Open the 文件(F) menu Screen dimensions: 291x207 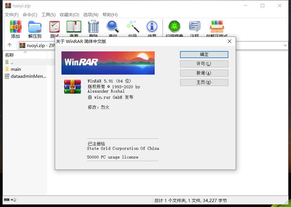pos(12,14)
